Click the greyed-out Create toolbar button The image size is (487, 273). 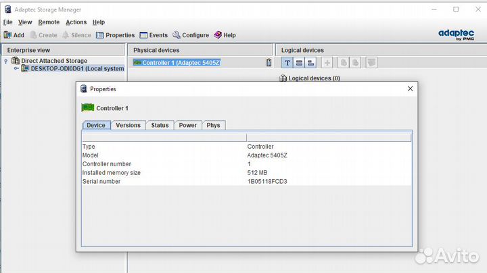(x=44, y=35)
